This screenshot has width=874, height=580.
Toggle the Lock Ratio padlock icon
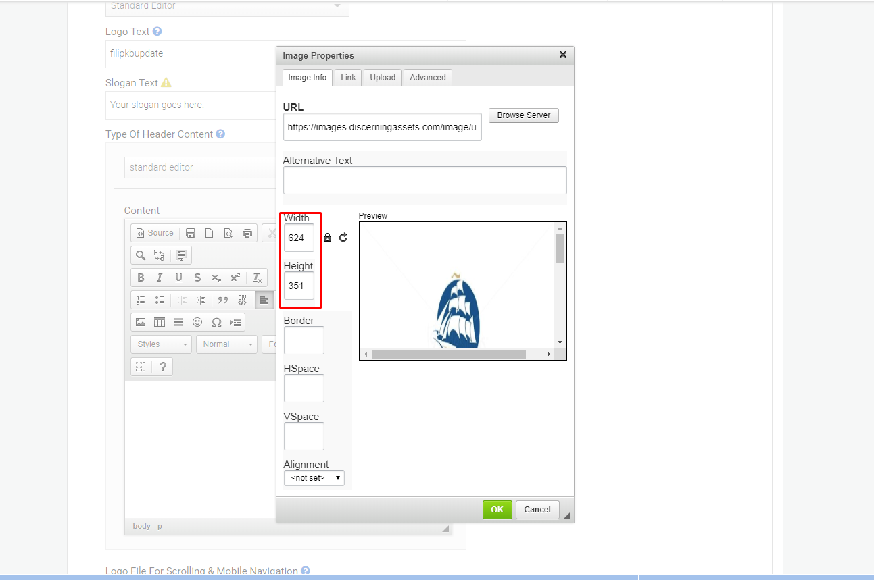click(x=327, y=237)
